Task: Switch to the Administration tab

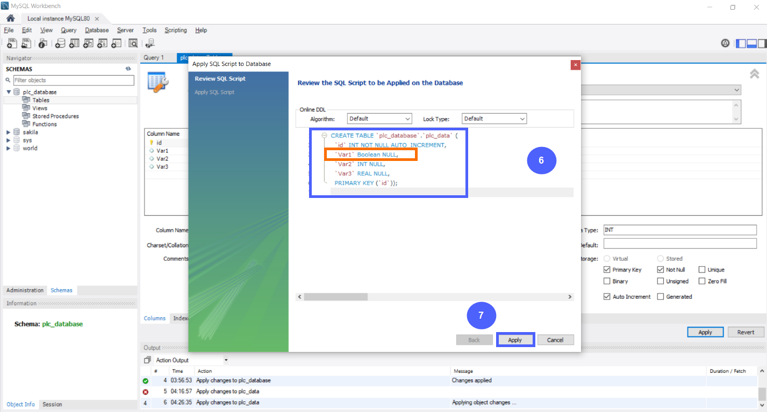Action: click(x=25, y=290)
